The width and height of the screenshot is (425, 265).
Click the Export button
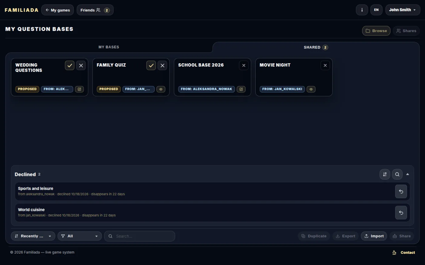point(345,236)
